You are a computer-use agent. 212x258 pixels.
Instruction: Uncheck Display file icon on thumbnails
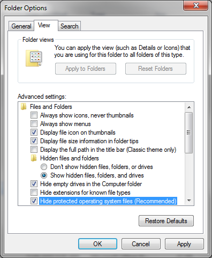coord(34,132)
